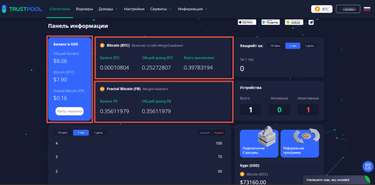Viewport: 375px width, 185px height.
Task: Open the Настройки menu item
Action: pos(134,9)
